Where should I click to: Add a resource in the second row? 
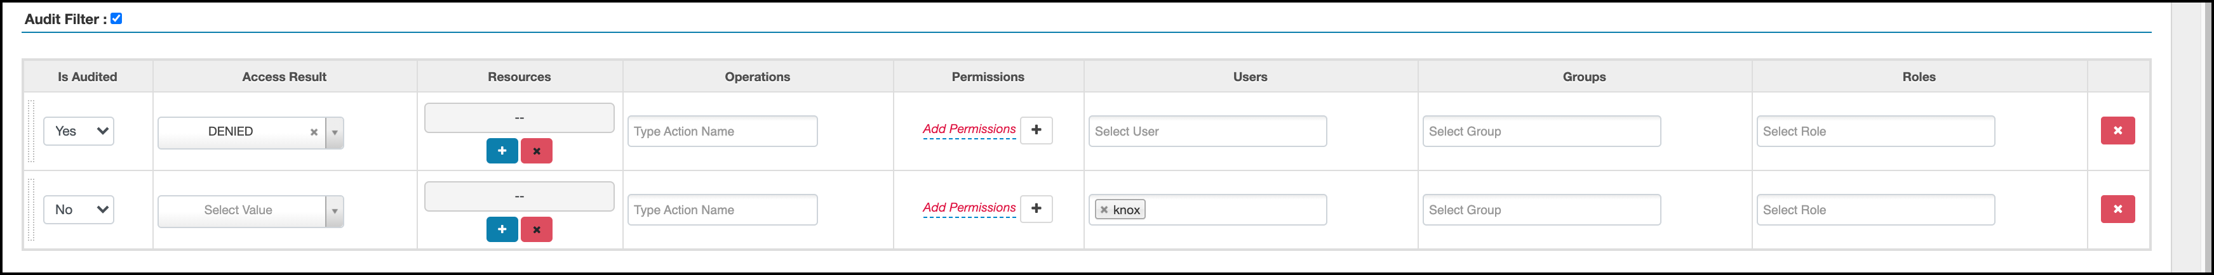(x=502, y=229)
